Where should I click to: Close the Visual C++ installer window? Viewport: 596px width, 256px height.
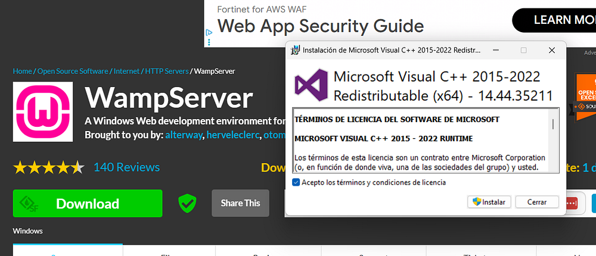552,50
